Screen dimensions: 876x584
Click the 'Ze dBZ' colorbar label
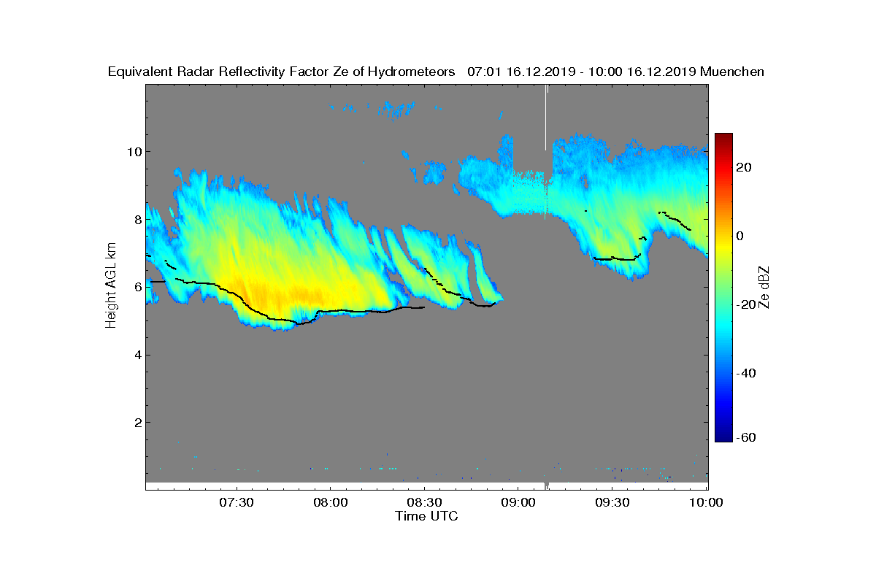coord(765,287)
